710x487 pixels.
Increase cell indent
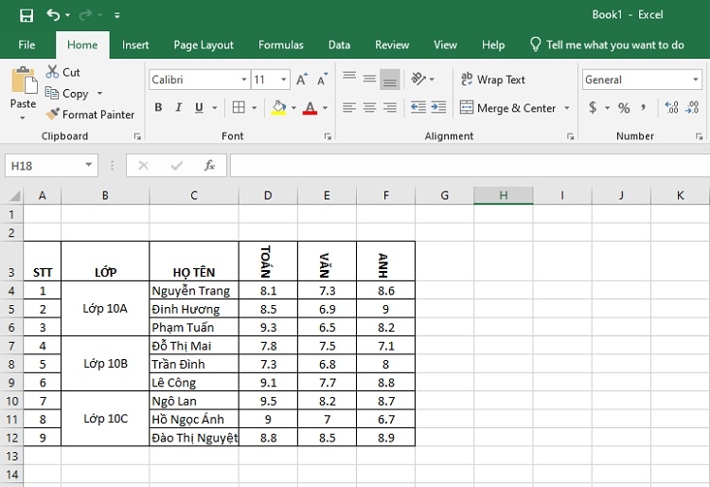pyautogui.click(x=438, y=107)
